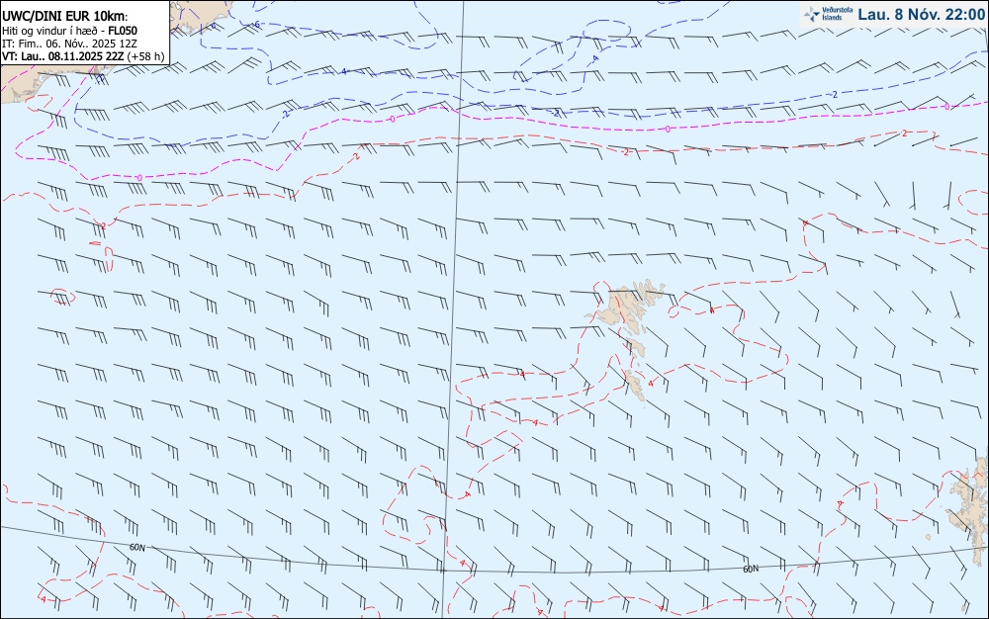
Task: Click the 'VT: Lau.. 08.11.2025 22Z (+58 h)' line
Action: (83, 56)
